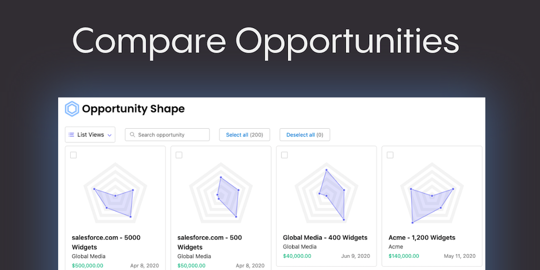540x270 pixels.
Task: Click the Global Media - 400 Widgets title
Action: coord(325,238)
